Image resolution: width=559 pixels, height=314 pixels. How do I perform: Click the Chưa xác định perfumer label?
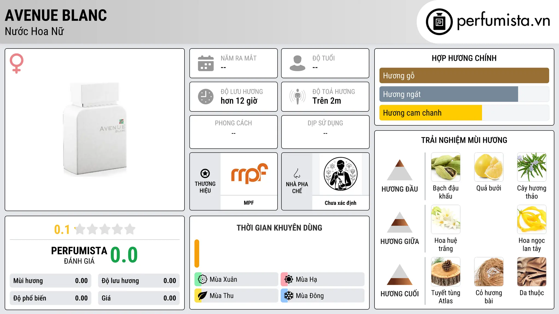coord(340,203)
